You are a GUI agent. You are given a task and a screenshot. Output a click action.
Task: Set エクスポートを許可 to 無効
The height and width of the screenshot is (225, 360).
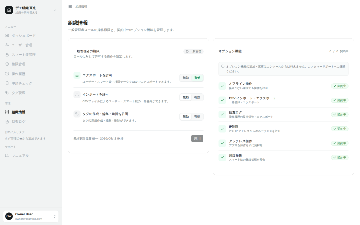click(x=186, y=78)
